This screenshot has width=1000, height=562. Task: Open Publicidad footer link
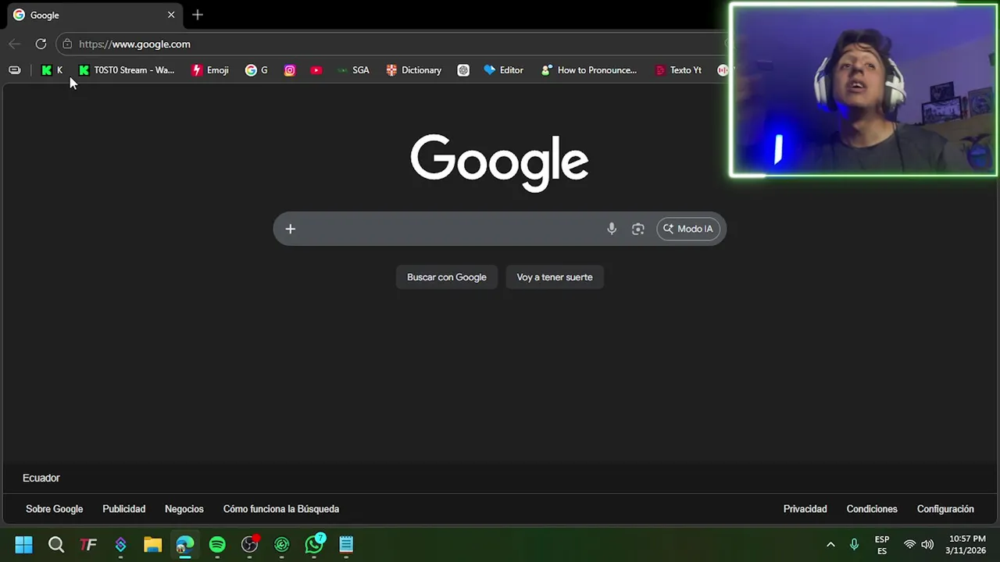(x=123, y=509)
